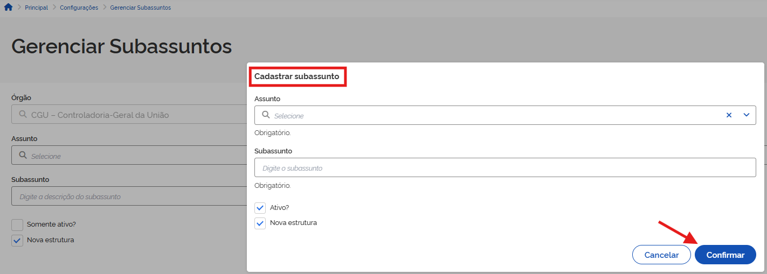The height and width of the screenshot is (274, 767).
Task: Open the Principal breadcrumb link
Action: tap(36, 8)
